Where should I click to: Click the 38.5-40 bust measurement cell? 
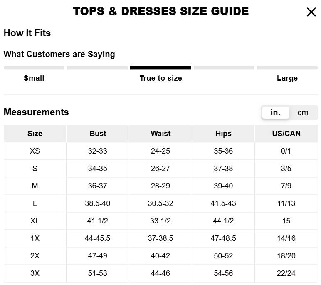click(98, 203)
